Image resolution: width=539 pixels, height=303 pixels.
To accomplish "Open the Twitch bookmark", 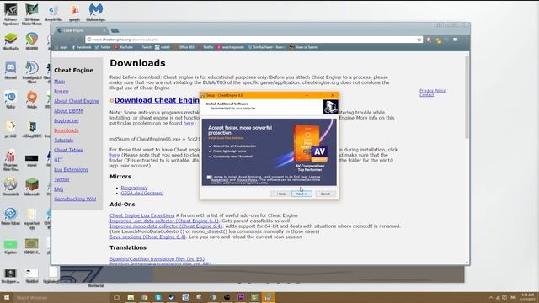I will tap(145, 47).
